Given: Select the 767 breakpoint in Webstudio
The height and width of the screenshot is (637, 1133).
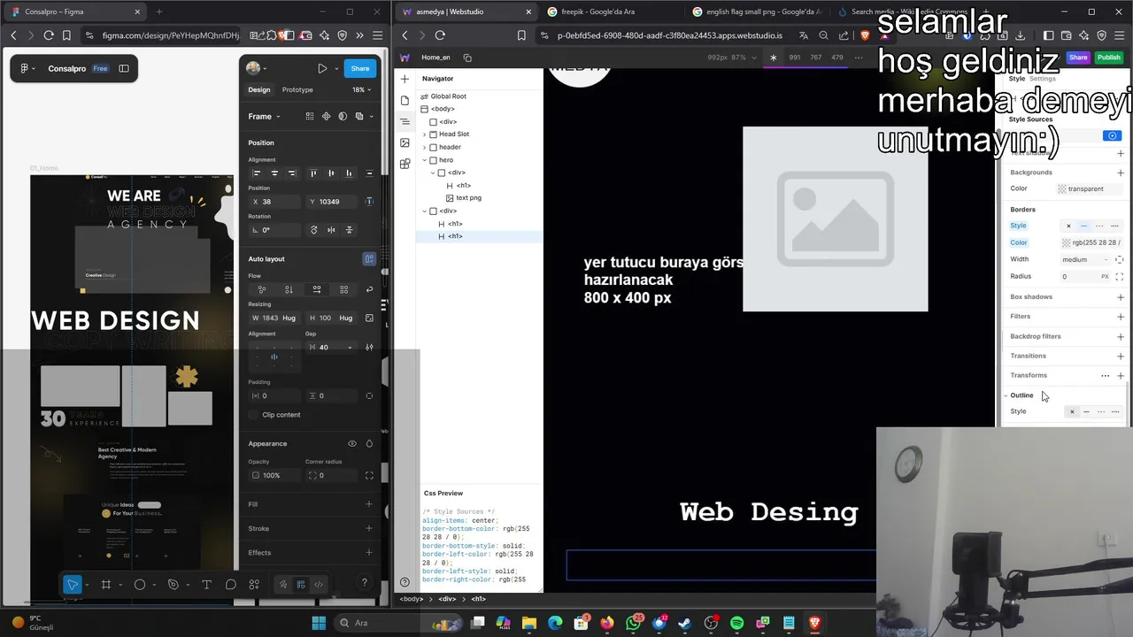Looking at the screenshot, I should [x=815, y=58].
